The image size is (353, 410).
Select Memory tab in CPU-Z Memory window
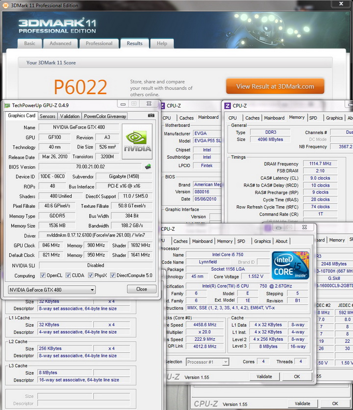(297, 117)
